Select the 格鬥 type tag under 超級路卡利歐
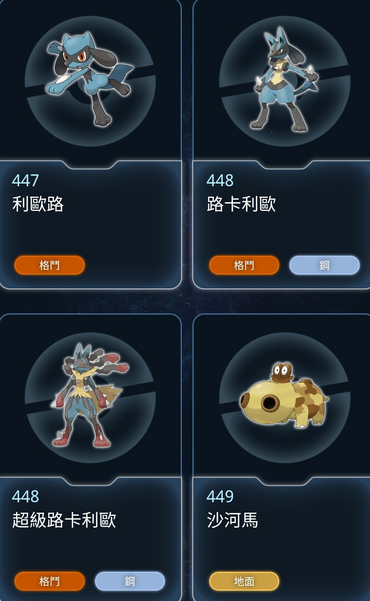 (x=49, y=581)
